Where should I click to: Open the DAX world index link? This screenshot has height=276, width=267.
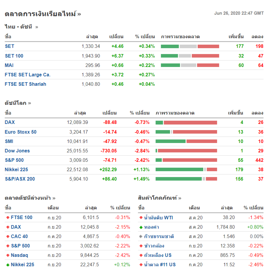(x=10, y=122)
